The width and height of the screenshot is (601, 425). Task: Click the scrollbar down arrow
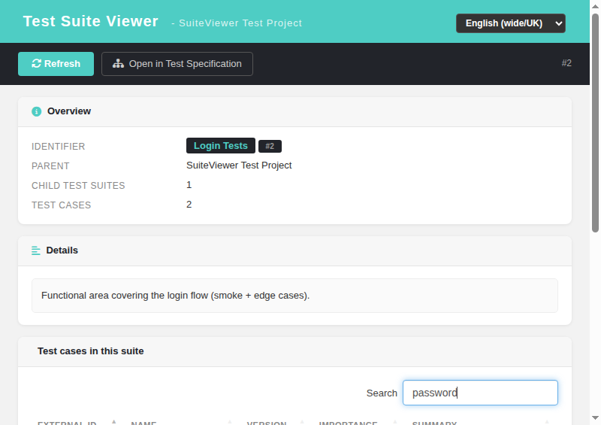click(x=595, y=417)
